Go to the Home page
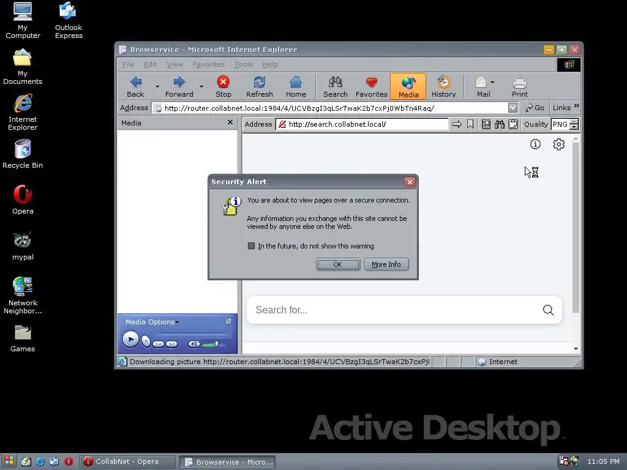The height and width of the screenshot is (470, 627). (296, 86)
